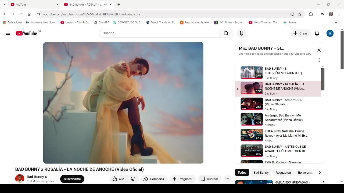This screenshot has height=193, width=344.
Task: Open Bad Bunny channel avatar
Action: (x=20, y=179)
